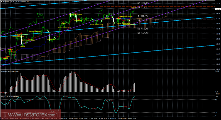This screenshot has height=120, width=221.
Task: Click the yellow pivot line
Action: point(157,15)
